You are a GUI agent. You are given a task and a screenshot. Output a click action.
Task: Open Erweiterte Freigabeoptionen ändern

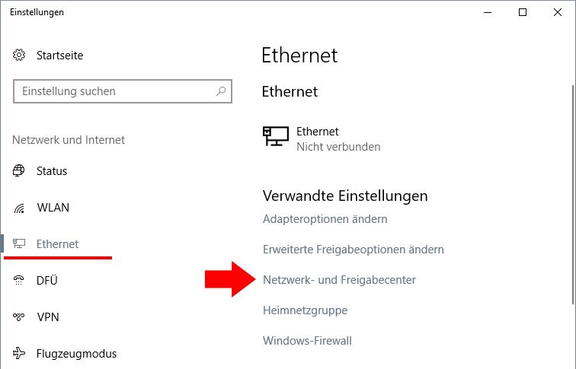(x=354, y=250)
